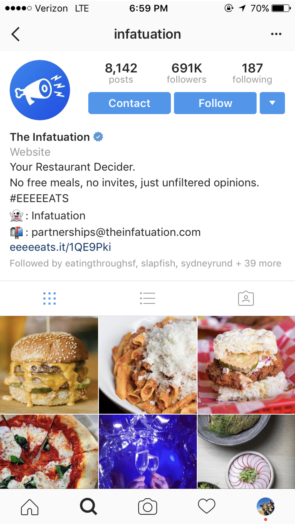Open your own profile avatar tab
The width and height of the screenshot is (295, 524).
pyautogui.click(x=265, y=506)
